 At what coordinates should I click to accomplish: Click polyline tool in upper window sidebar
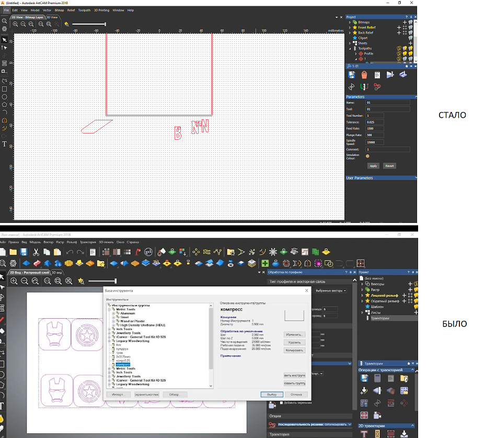4,81
